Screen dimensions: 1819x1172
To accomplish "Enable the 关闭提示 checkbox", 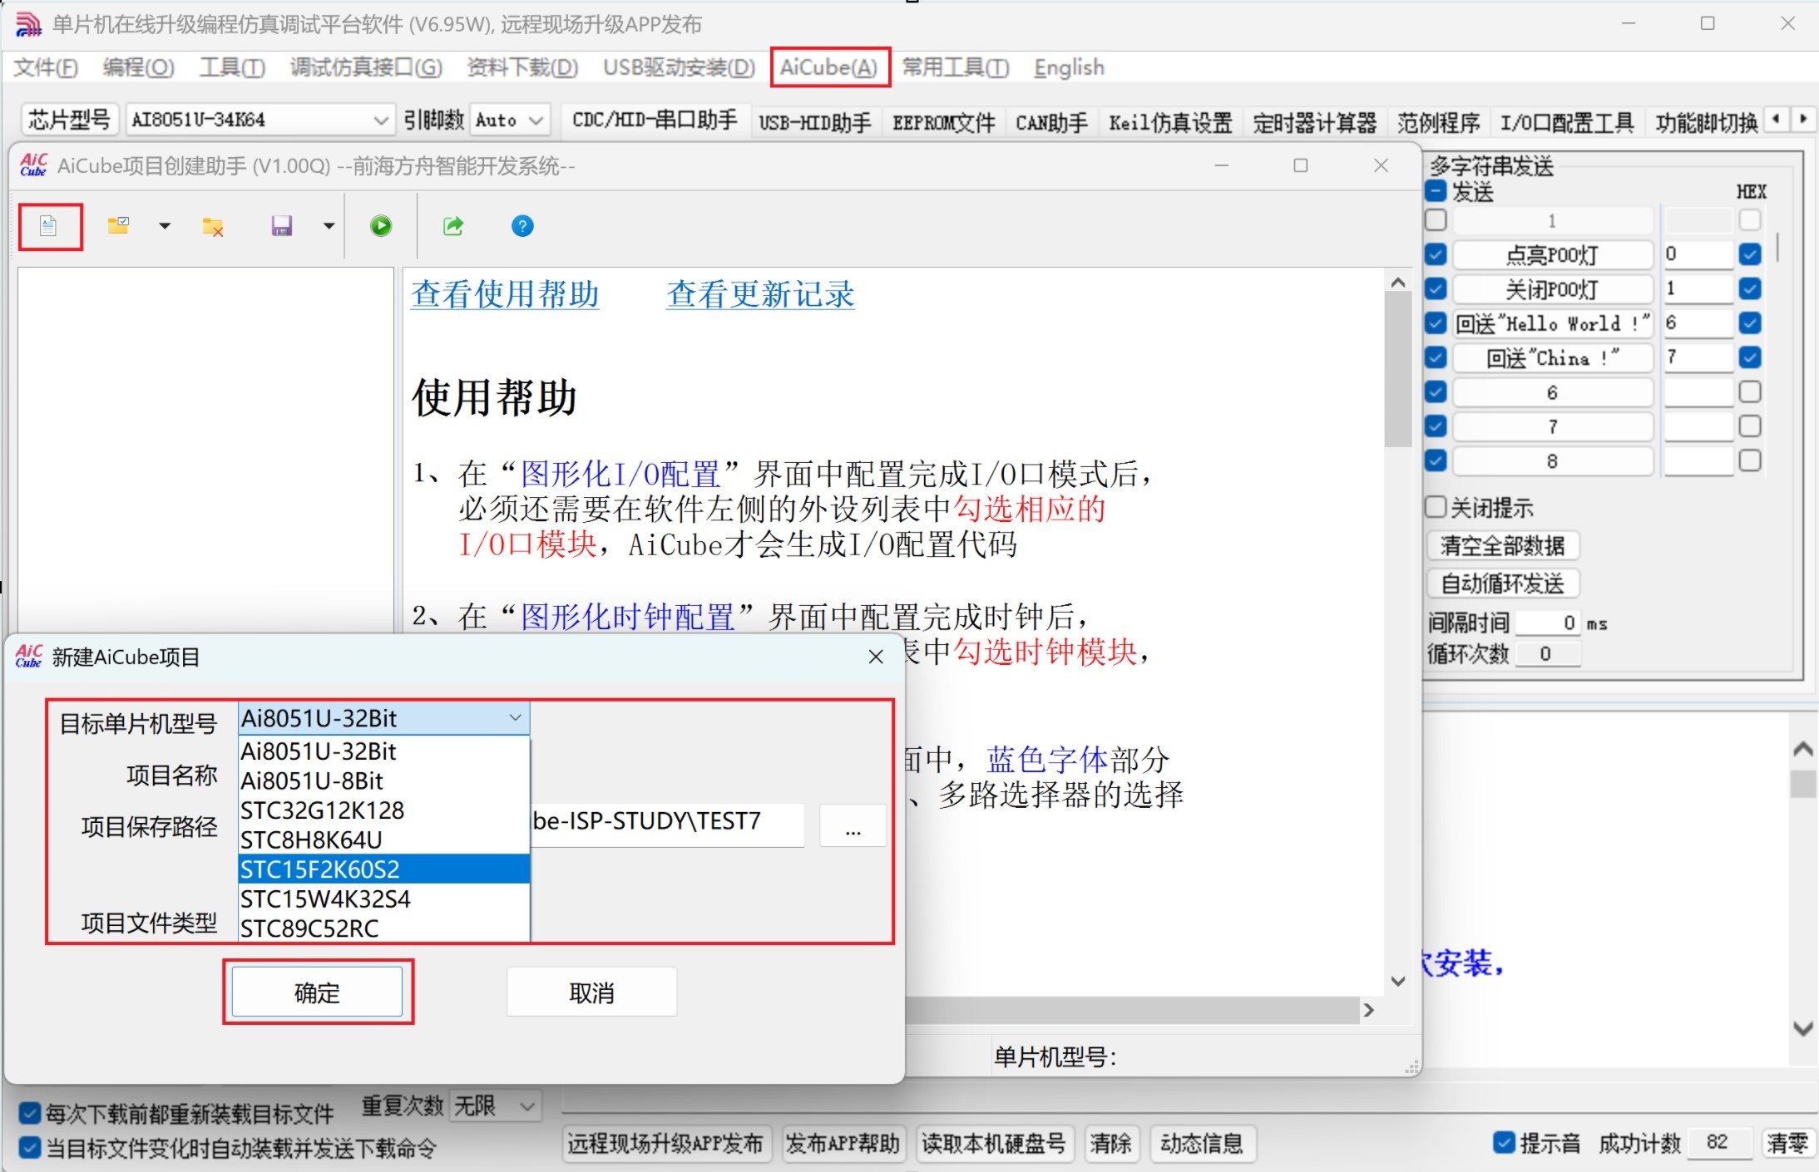I will coord(1436,506).
